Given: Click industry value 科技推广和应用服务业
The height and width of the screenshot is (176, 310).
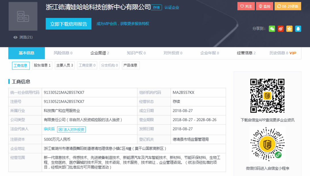Looking at the screenshot, I should [62, 111].
